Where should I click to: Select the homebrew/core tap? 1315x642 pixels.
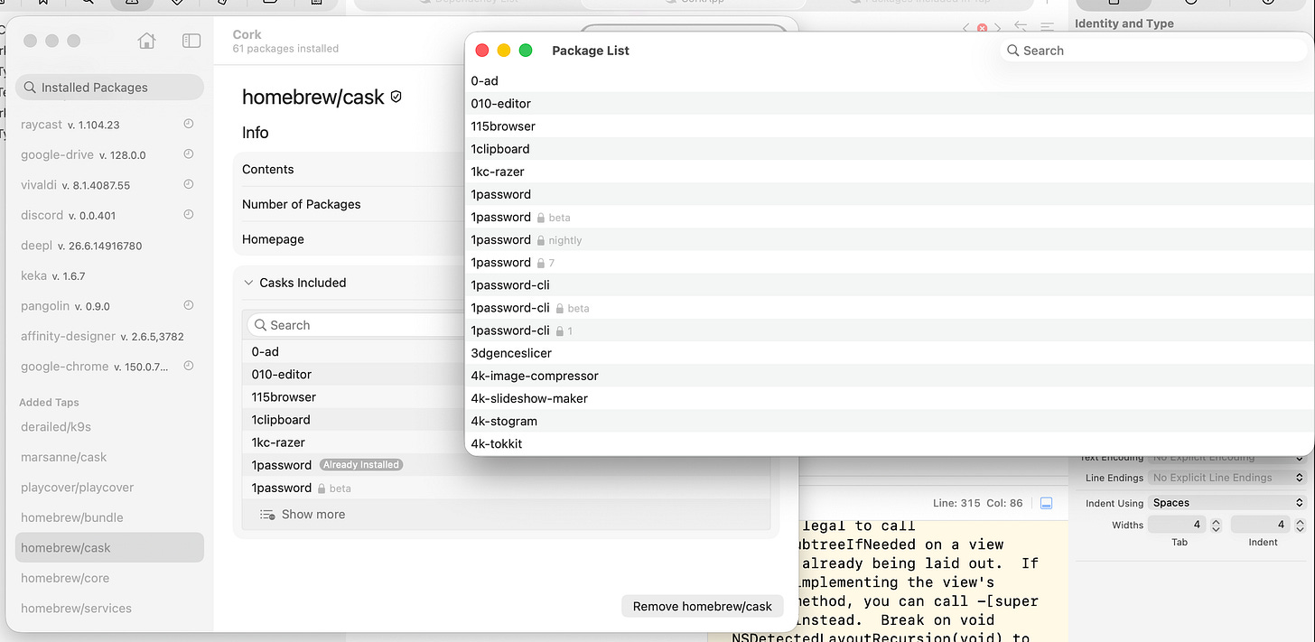109,578
